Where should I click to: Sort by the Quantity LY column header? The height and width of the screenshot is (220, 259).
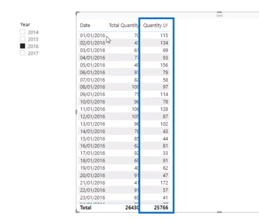click(x=155, y=25)
